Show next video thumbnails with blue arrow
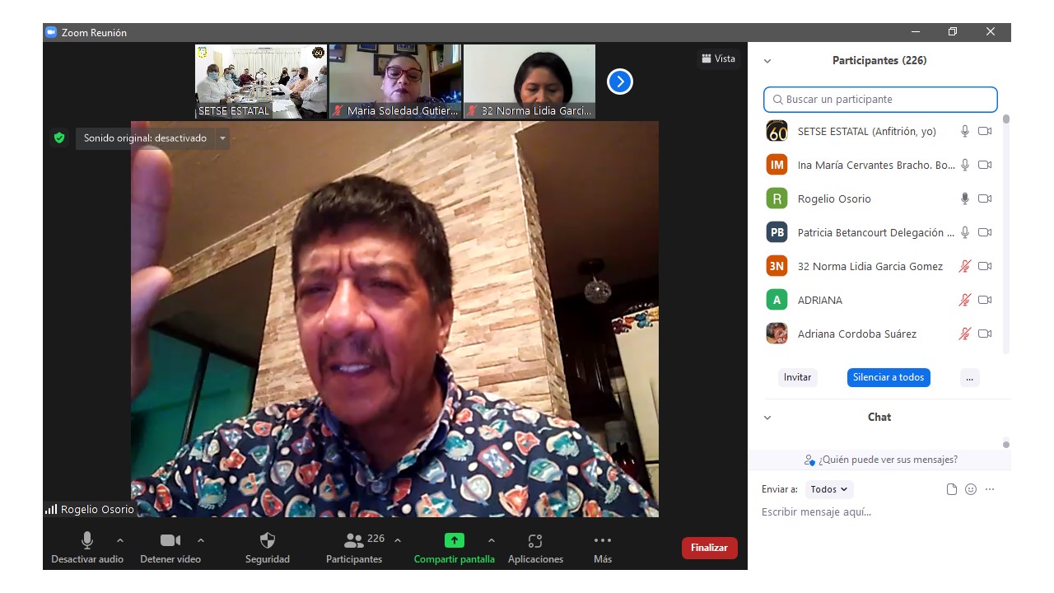 tap(619, 82)
